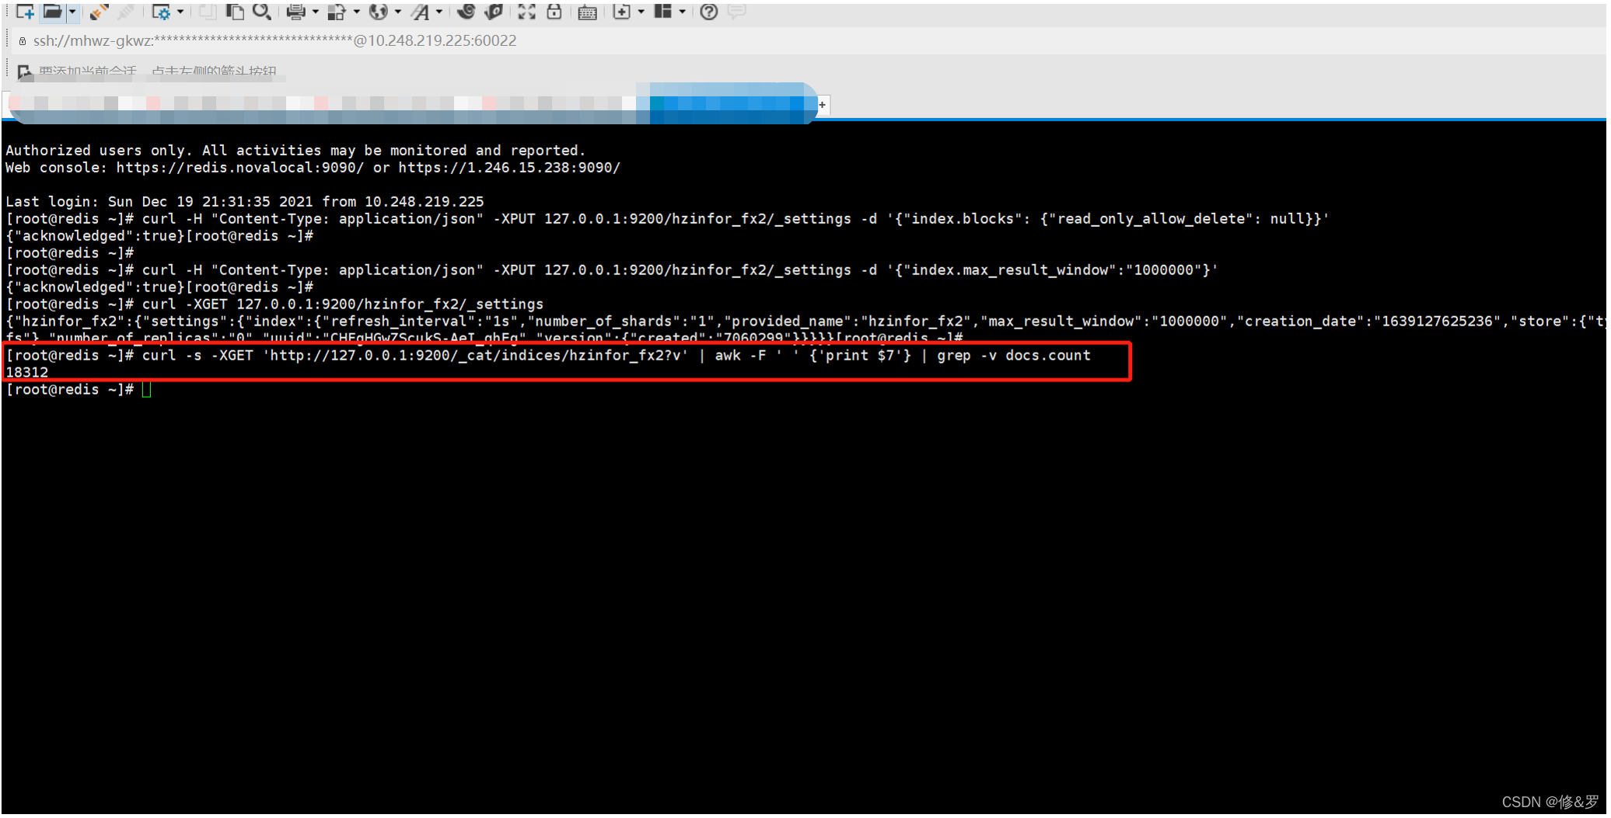Click the grayed Disconnect icon
Screen dimensions: 1611x818
coord(126,12)
